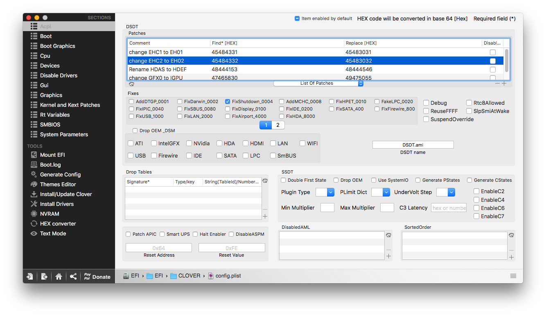Click the home icon in bottom toolbar

(x=59, y=276)
